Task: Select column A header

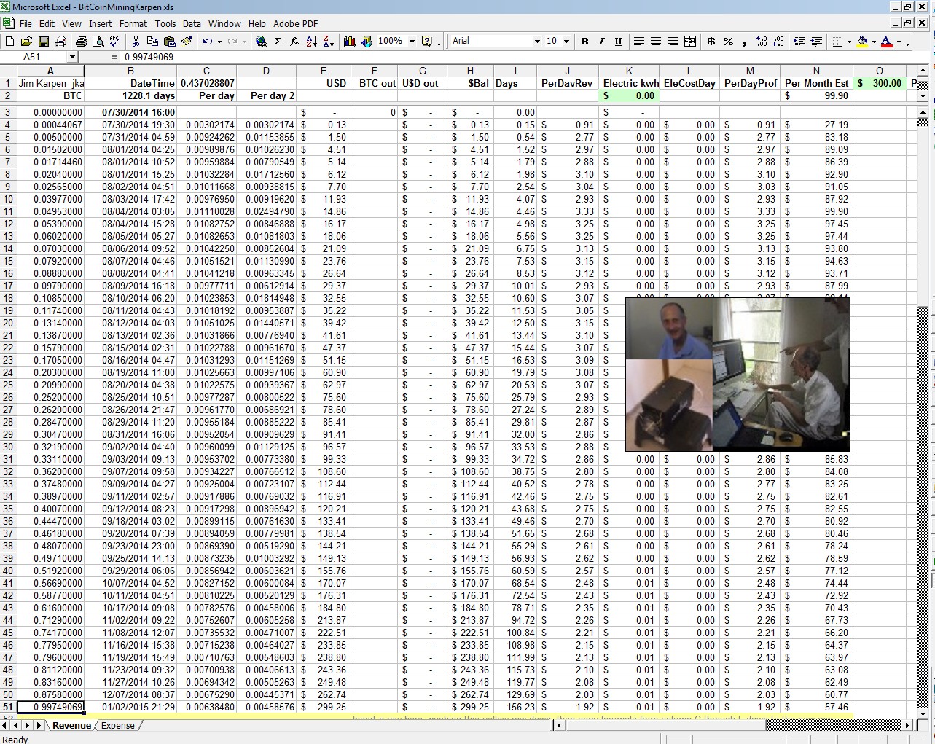Action: 50,71
